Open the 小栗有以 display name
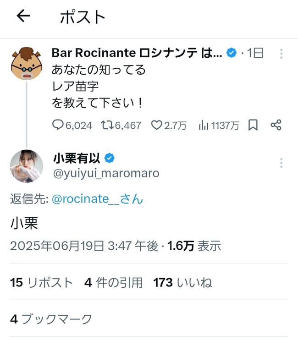This screenshot has height=340, width=298. (77, 158)
